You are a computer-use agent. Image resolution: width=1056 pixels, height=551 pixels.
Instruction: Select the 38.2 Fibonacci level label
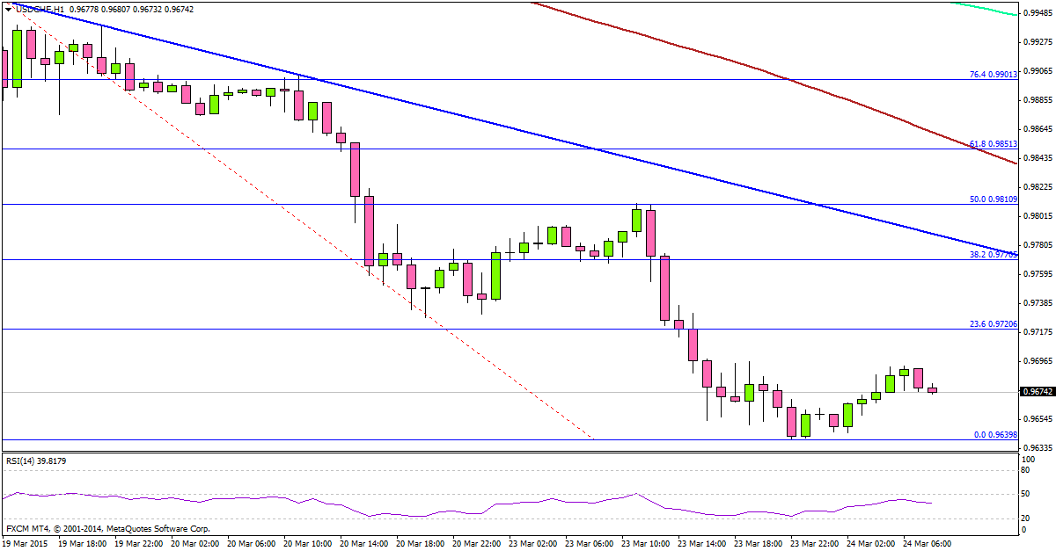point(993,255)
